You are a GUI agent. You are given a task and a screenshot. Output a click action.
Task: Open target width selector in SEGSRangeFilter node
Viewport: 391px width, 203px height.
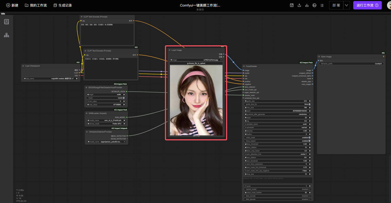click(106, 94)
